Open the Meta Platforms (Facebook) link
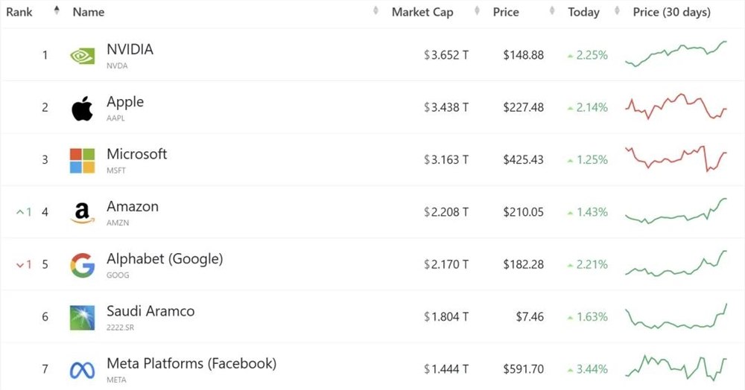The image size is (745, 390). (x=191, y=363)
